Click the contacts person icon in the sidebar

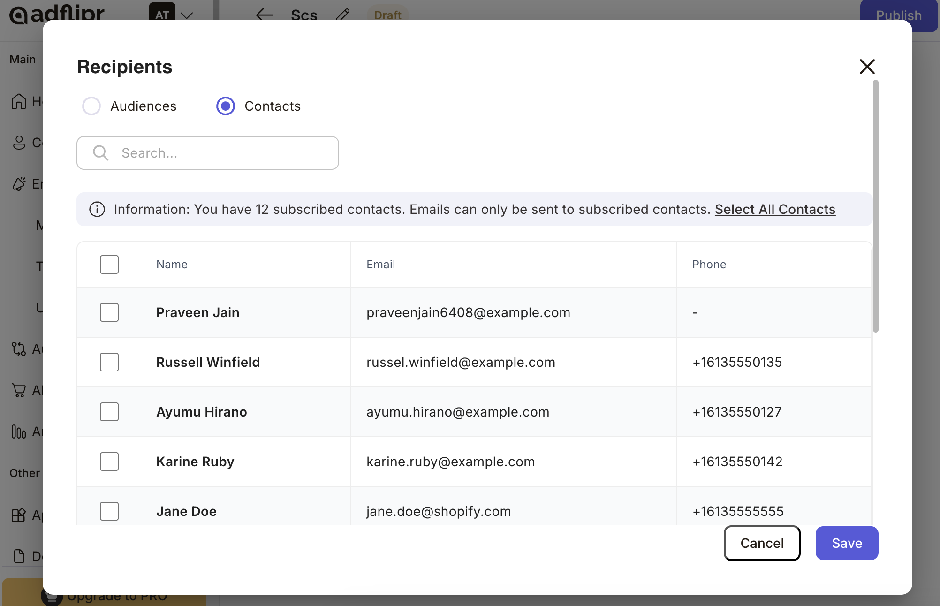19,143
